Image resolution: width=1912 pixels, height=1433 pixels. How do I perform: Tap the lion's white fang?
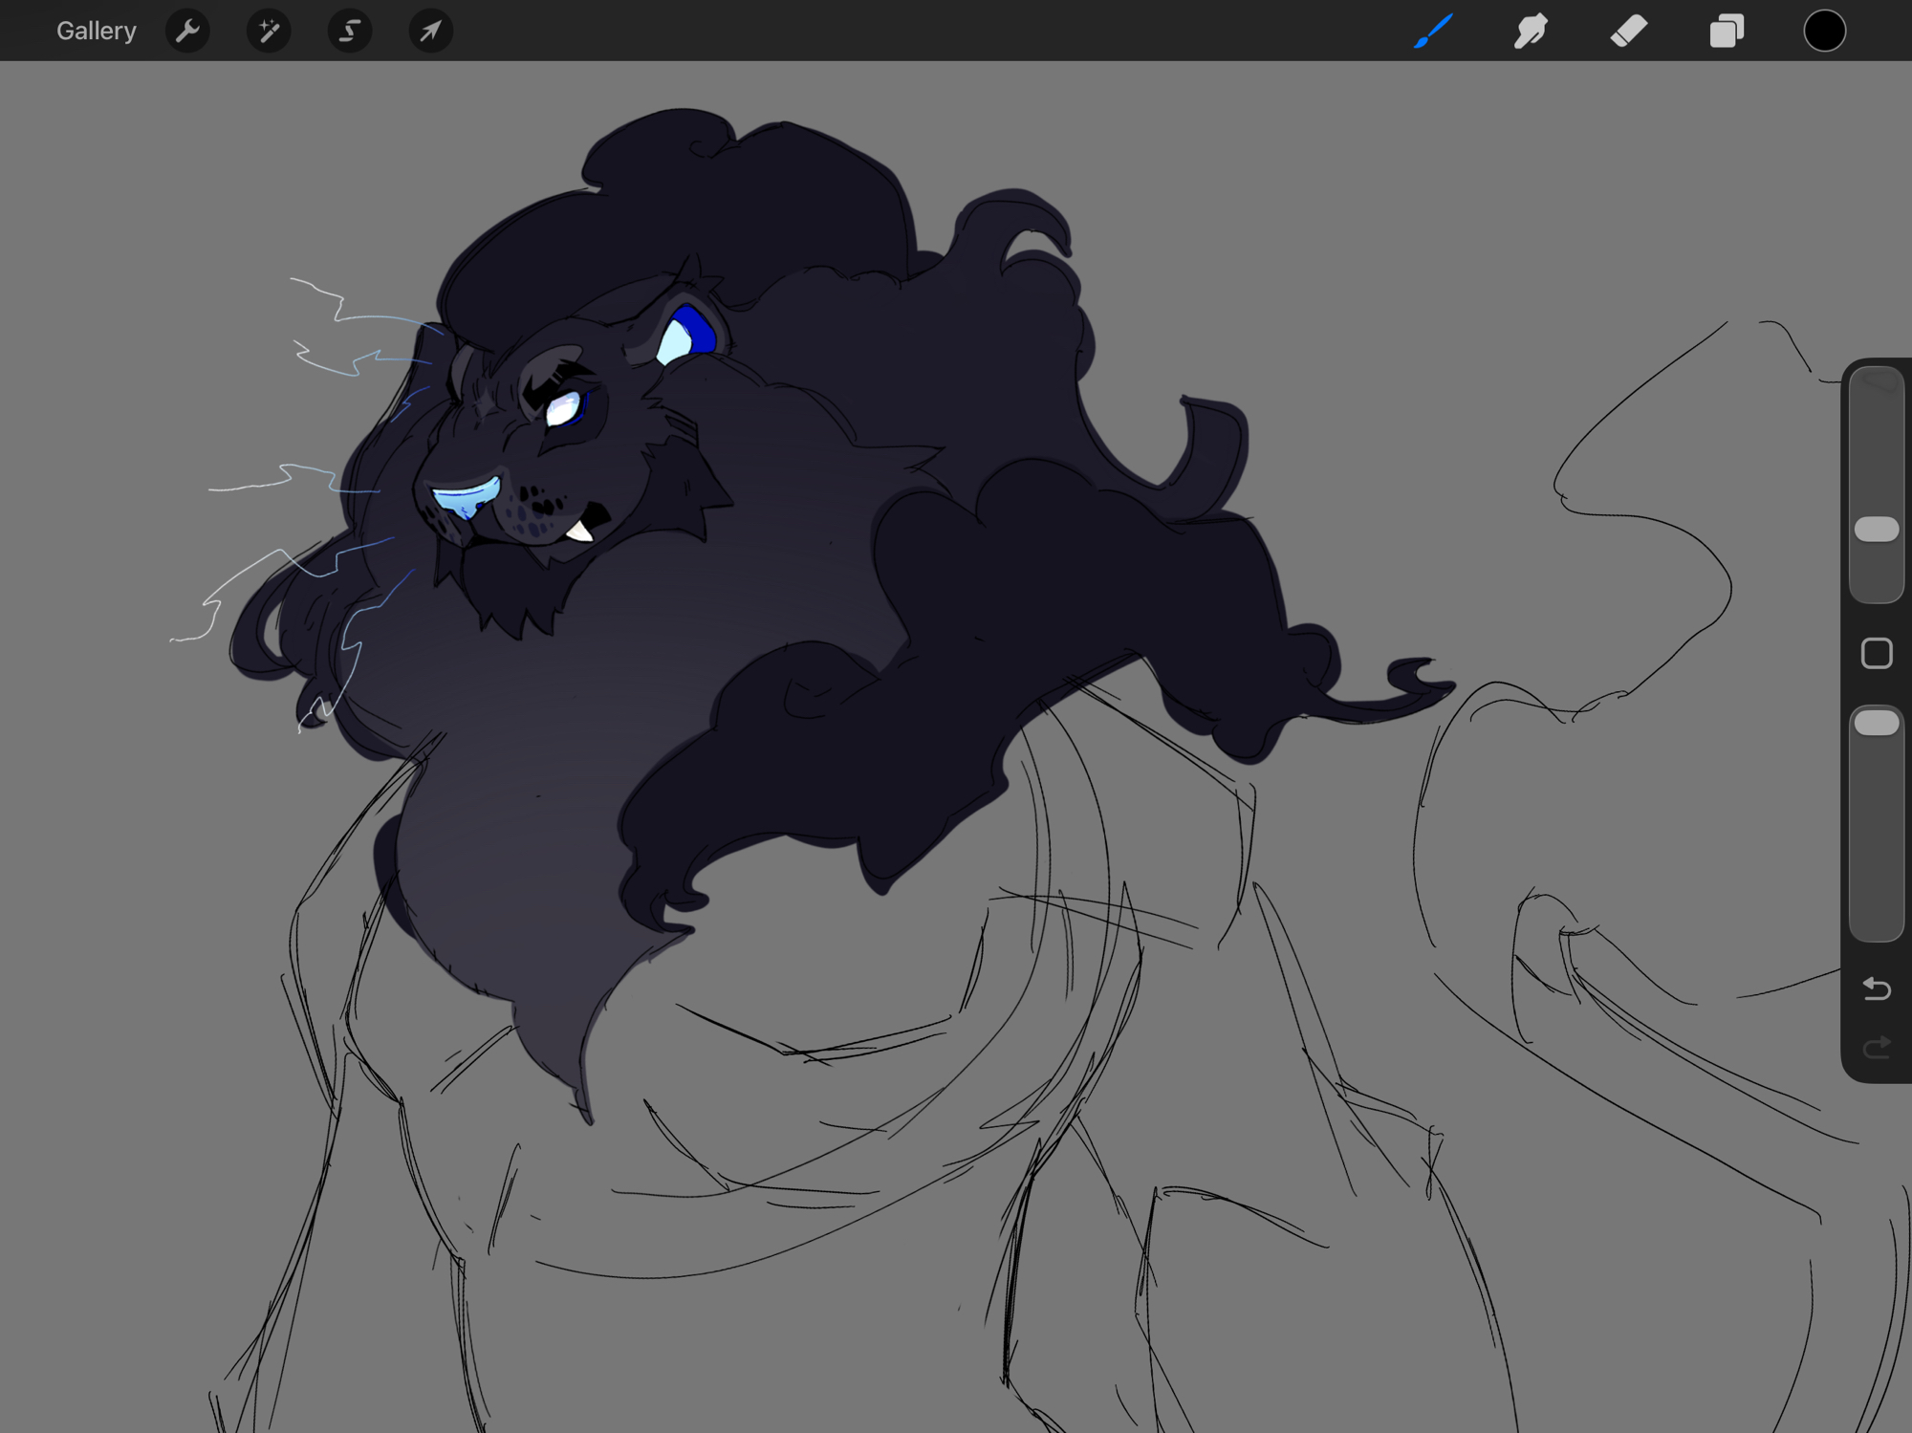[580, 530]
